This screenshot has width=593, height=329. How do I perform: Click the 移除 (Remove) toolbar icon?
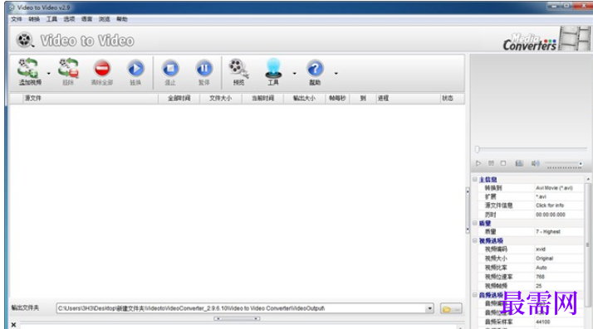pos(68,68)
